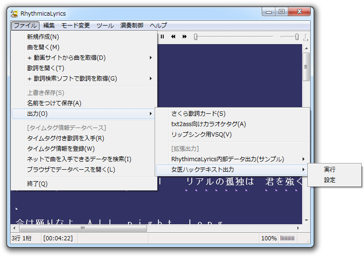364x256 pixels.
Task: Select 名前をつけて保存(A)
Action: click(84, 103)
